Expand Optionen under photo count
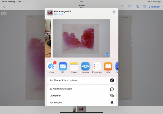The width and height of the screenshot is (163, 114). pos(58,14)
